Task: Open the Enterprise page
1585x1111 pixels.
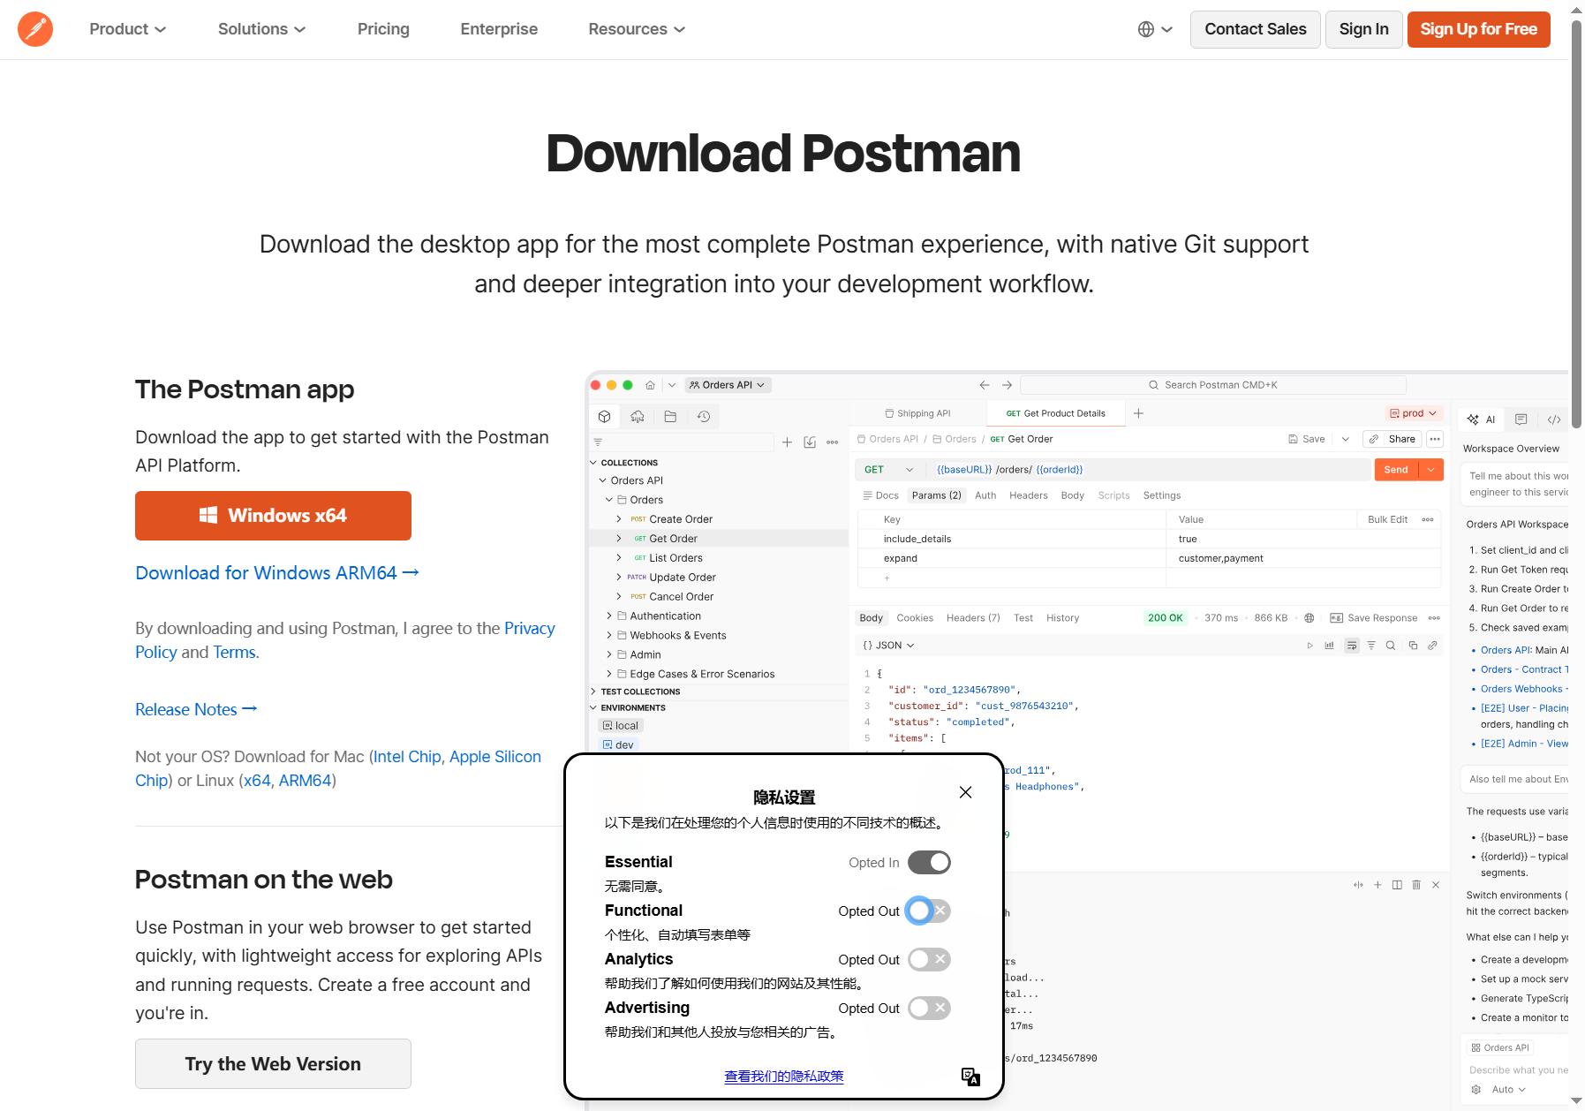Action: [499, 29]
